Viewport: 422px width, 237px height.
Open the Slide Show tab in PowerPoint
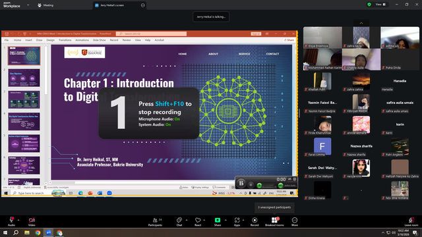pos(100,40)
